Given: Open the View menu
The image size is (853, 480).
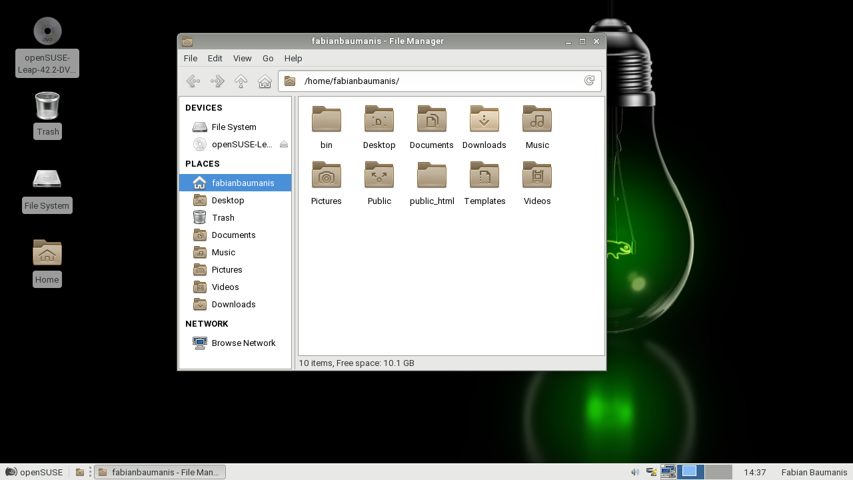Looking at the screenshot, I should pyautogui.click(x=242, y=59).
